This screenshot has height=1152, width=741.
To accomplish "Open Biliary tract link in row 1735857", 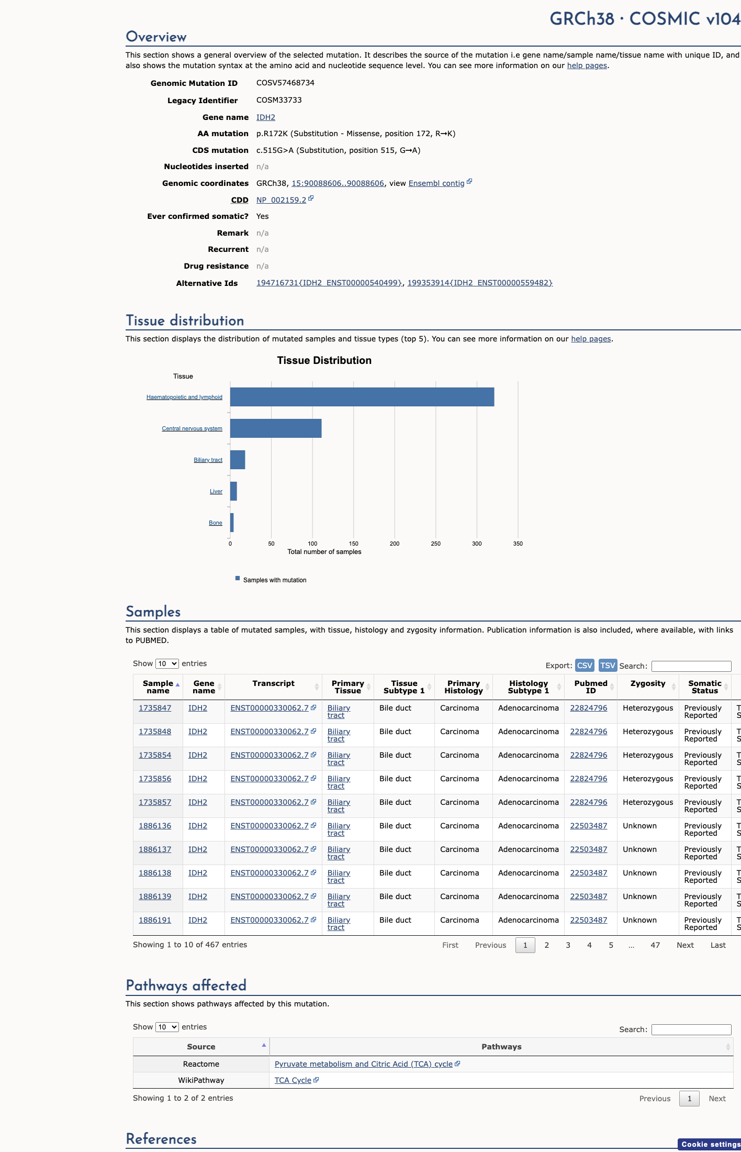I will click(x=339, y=806).
